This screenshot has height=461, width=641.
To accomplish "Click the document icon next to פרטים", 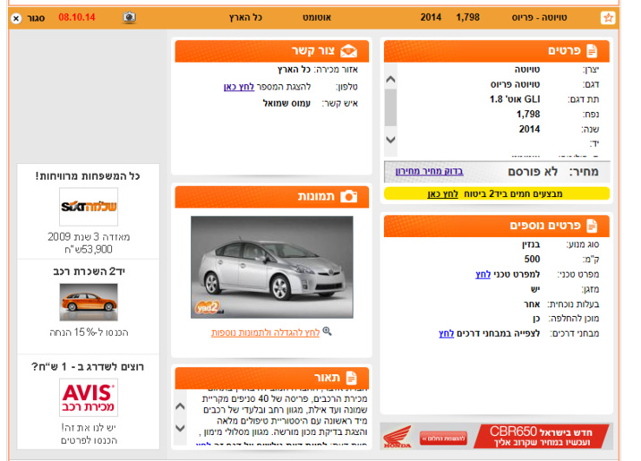I will [x=592, y=51].
